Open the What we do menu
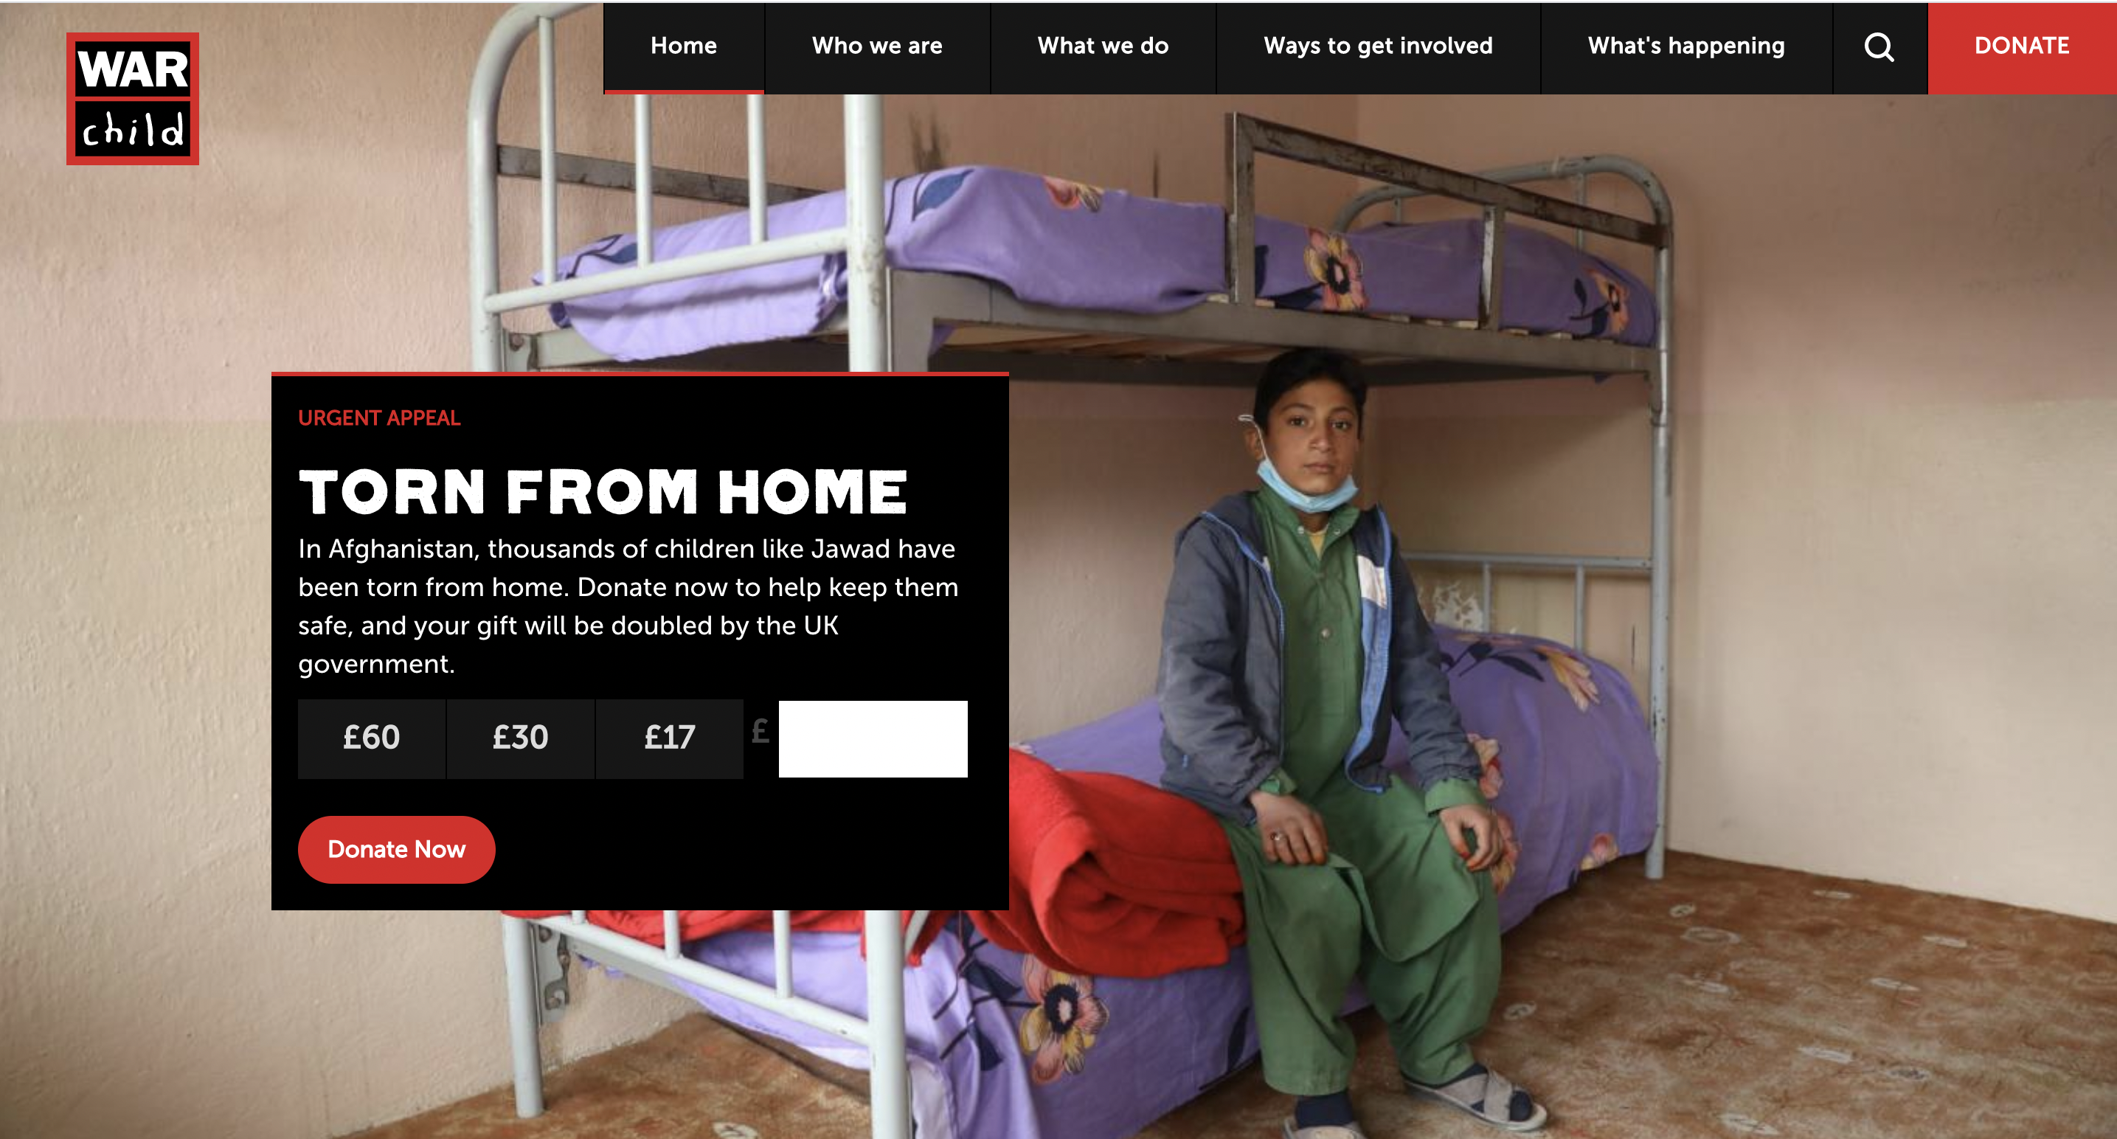Viewport: 2117px width, 1139px height. [x=1103, y=48]
